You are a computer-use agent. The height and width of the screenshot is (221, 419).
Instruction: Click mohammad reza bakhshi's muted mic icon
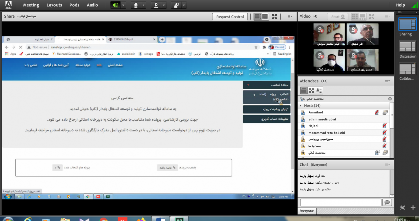(384, 133)
